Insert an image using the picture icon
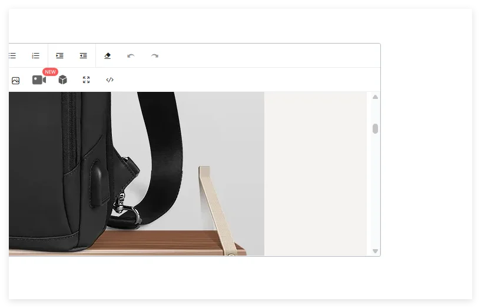 tap(16, 80)
